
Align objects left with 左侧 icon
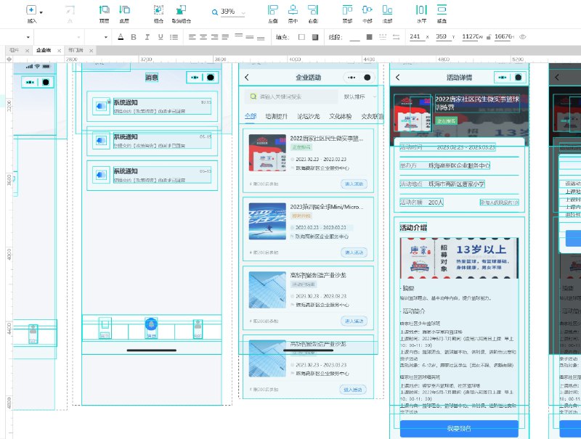(x=273, y=10)
